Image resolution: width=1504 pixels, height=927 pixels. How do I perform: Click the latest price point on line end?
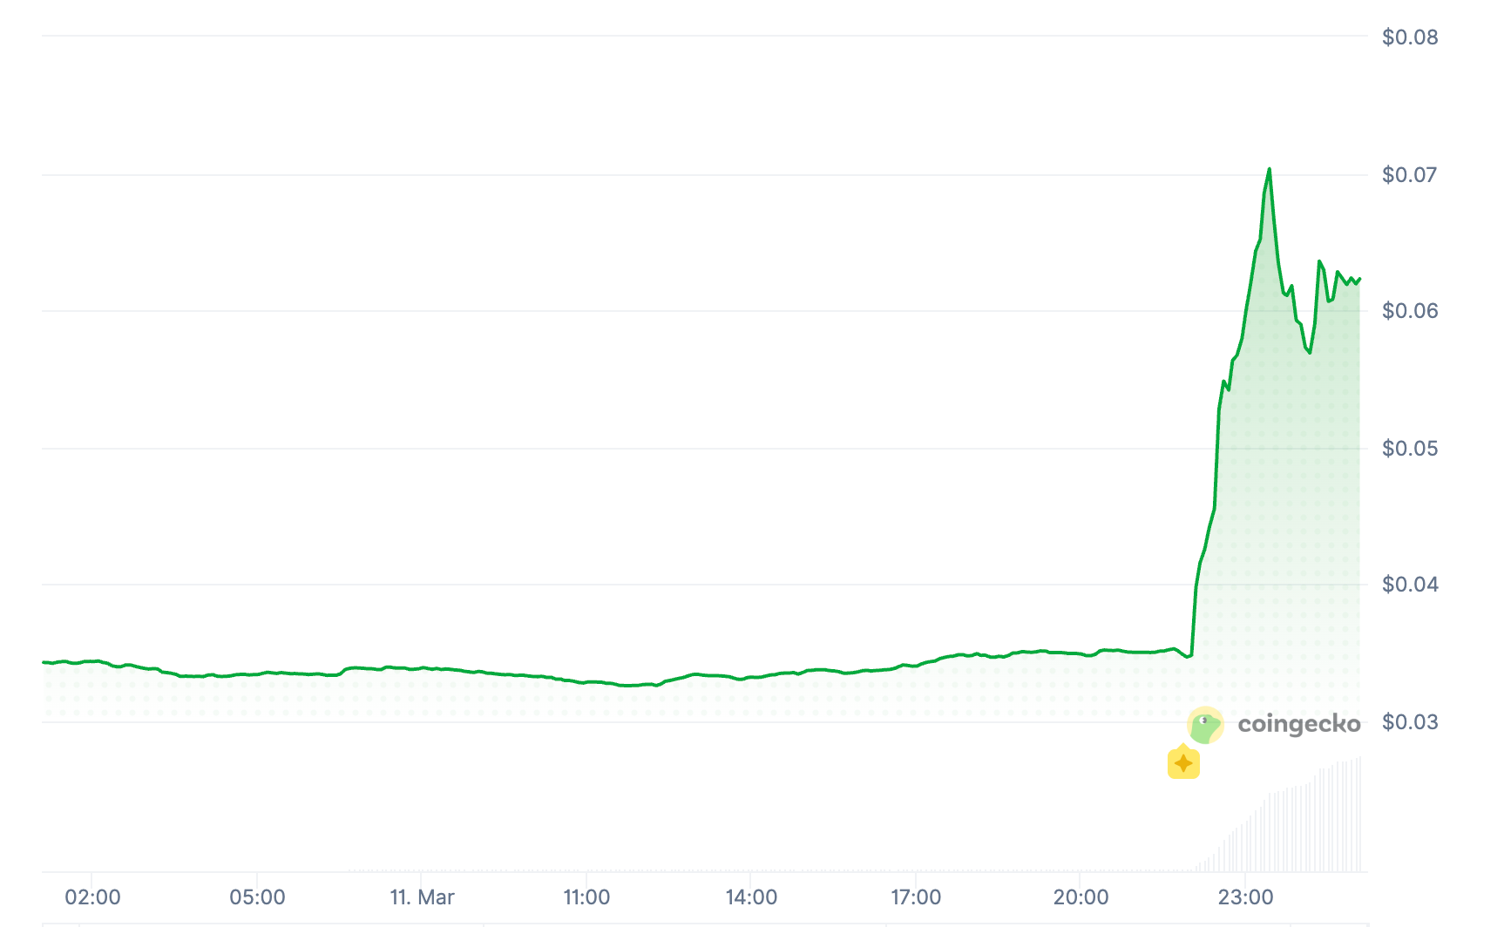(1359, 279)
